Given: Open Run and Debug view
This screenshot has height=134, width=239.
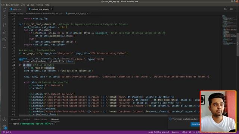Looking at the screenshot, I should [4, 32].
